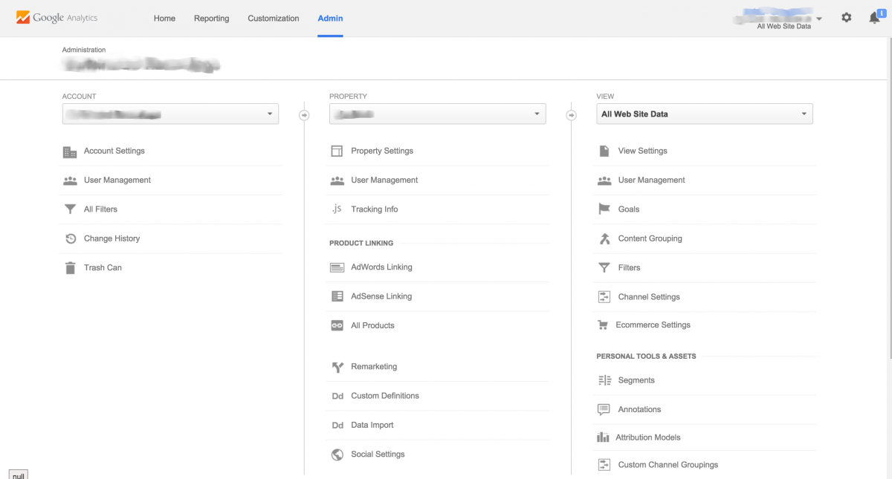Expand the Account selector dropdown
Image resolution: width=892 pixels, height=479 pixels.
(x=170, y=114)
